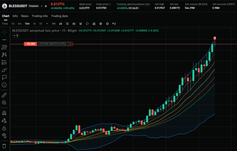237x151 pixels.
Task: Click the 24h volume value 544.29M
Action: (x=190, y=8)
